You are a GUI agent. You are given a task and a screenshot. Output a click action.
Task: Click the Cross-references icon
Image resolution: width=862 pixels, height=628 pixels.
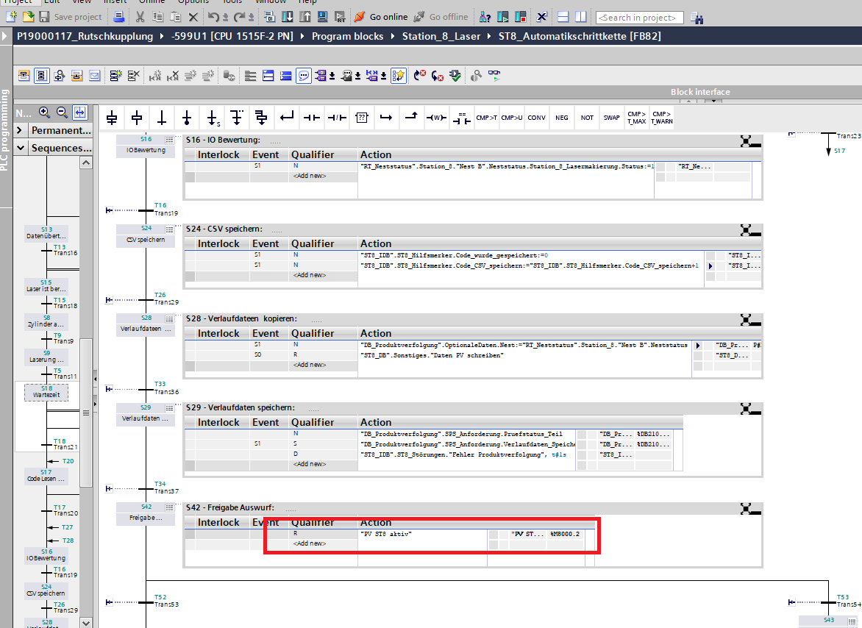pos(541,16)
